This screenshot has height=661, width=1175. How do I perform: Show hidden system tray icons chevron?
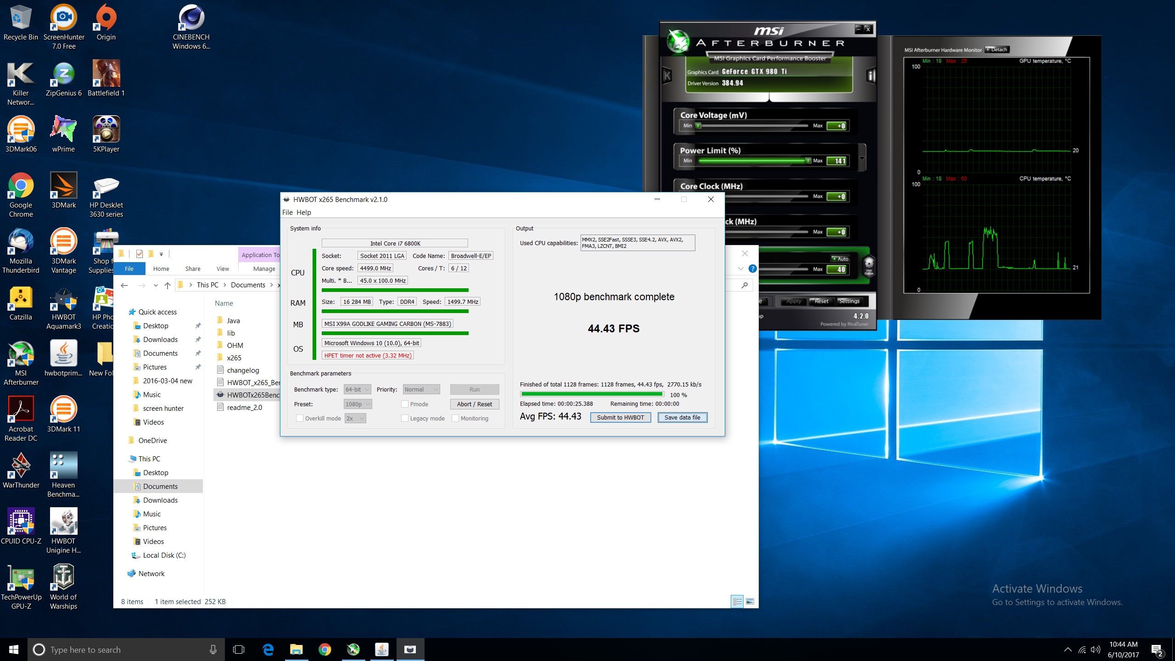coord(1068,650)
